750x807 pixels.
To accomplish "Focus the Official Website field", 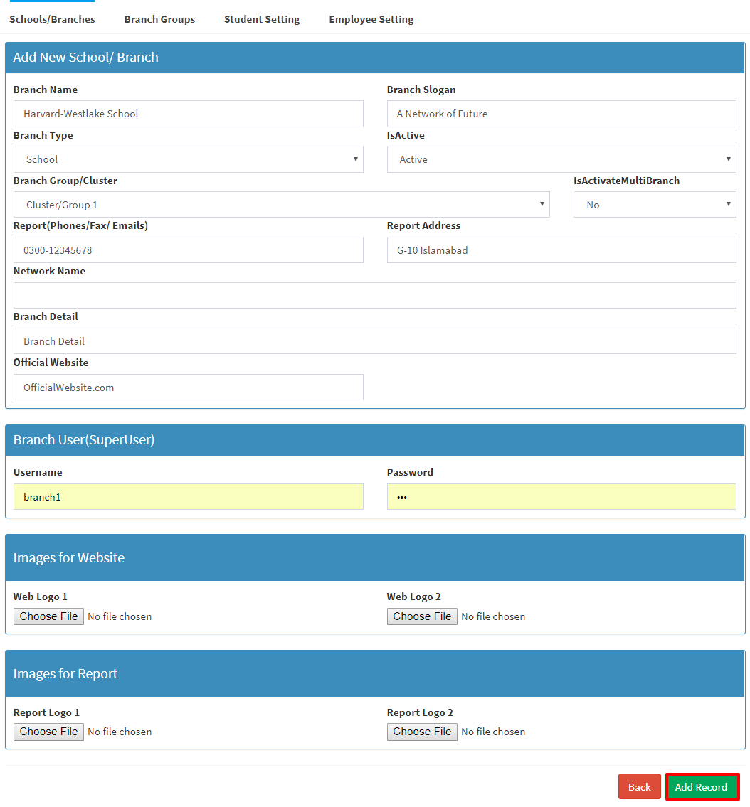I will click(189, 387).
